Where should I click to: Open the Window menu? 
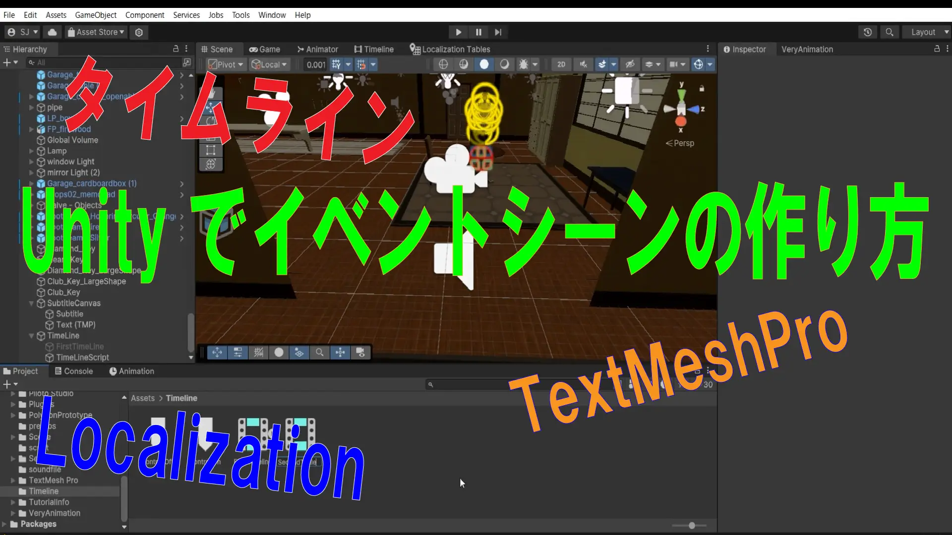coord(272,15)
